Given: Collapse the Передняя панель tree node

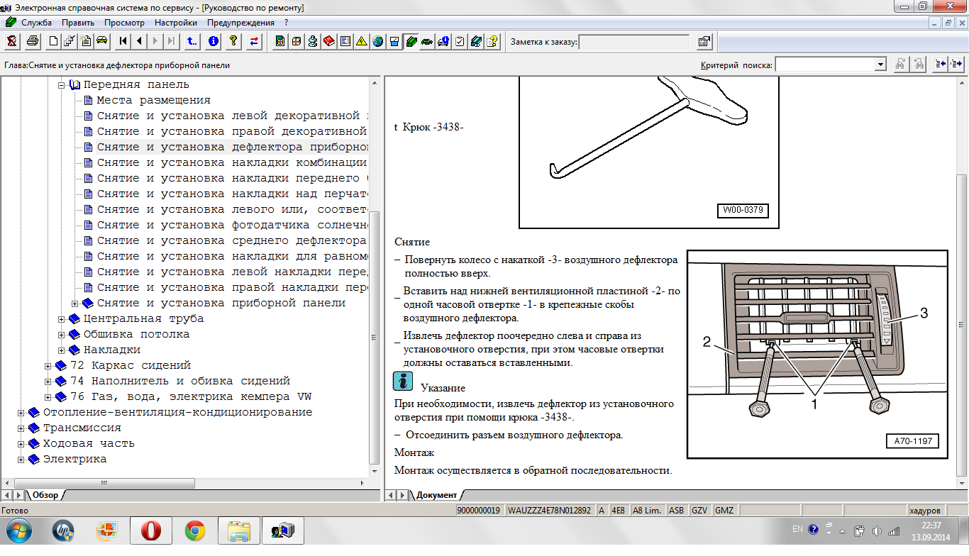Looking at the screenshot, I should (x=62, y=85).
